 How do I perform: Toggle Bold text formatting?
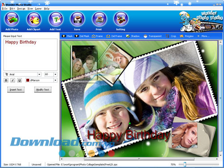(x=6, y=80)
